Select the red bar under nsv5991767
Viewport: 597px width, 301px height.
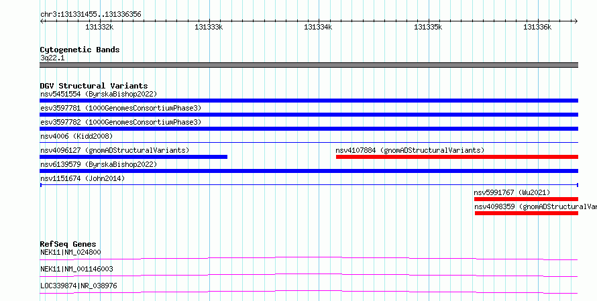[526, 199]
